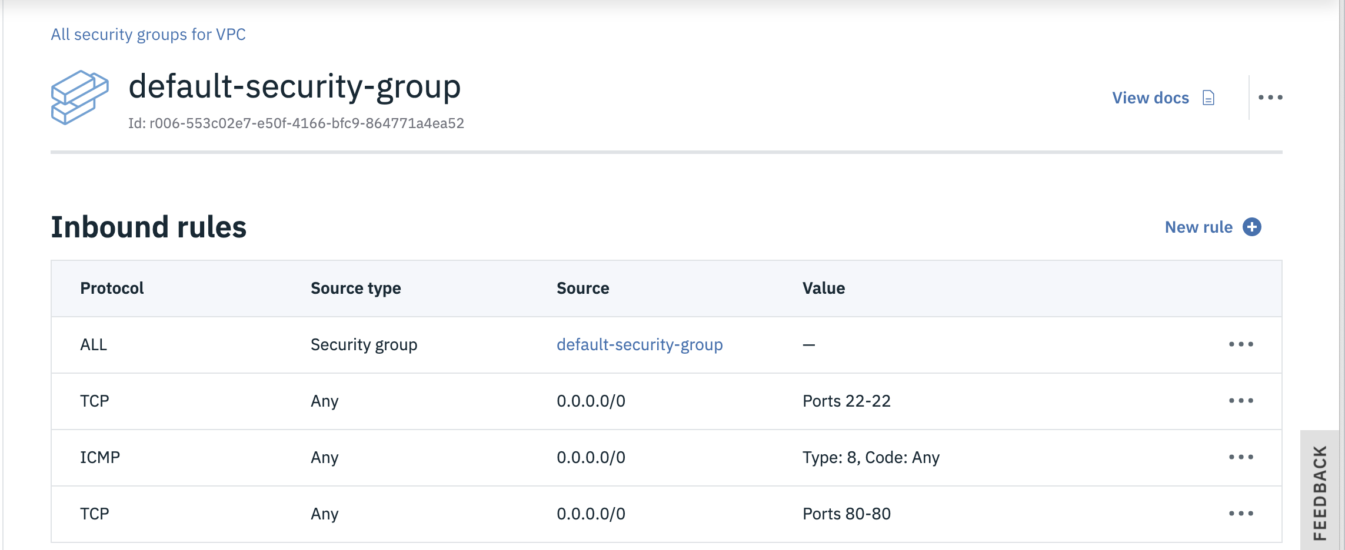Click the plus icon to add a rule
The width and height of the screenshot is (1345, 550).
(x=1252, y=227)
